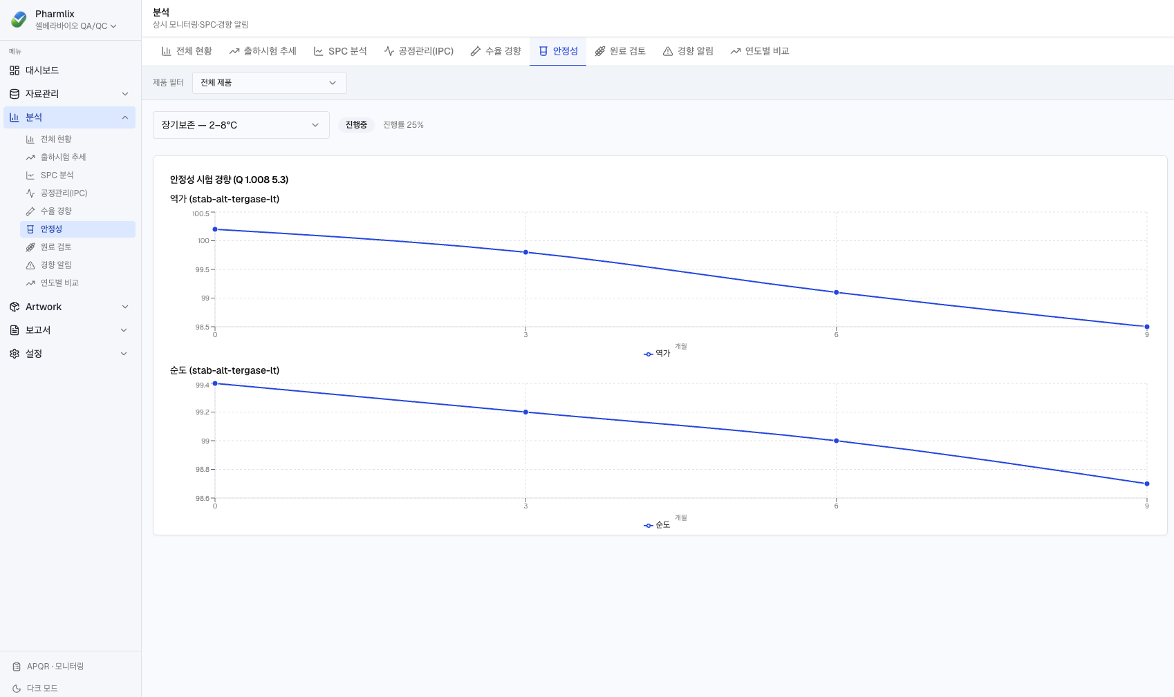Click the 자료관리 database icon
1174x697 pixels.
[15, 94]
